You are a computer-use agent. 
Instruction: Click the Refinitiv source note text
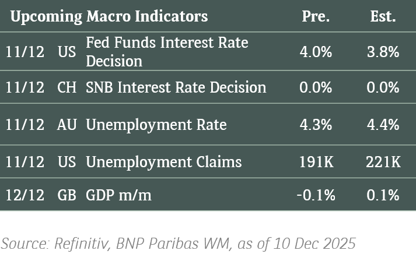[178, 242]
